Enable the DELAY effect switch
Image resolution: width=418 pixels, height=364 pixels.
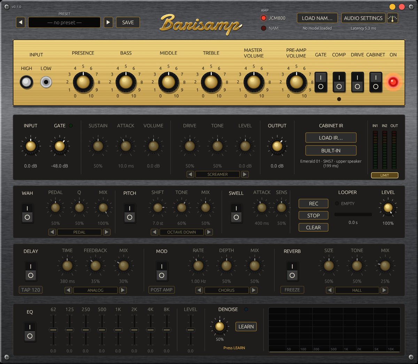click(x=31, y=271)
